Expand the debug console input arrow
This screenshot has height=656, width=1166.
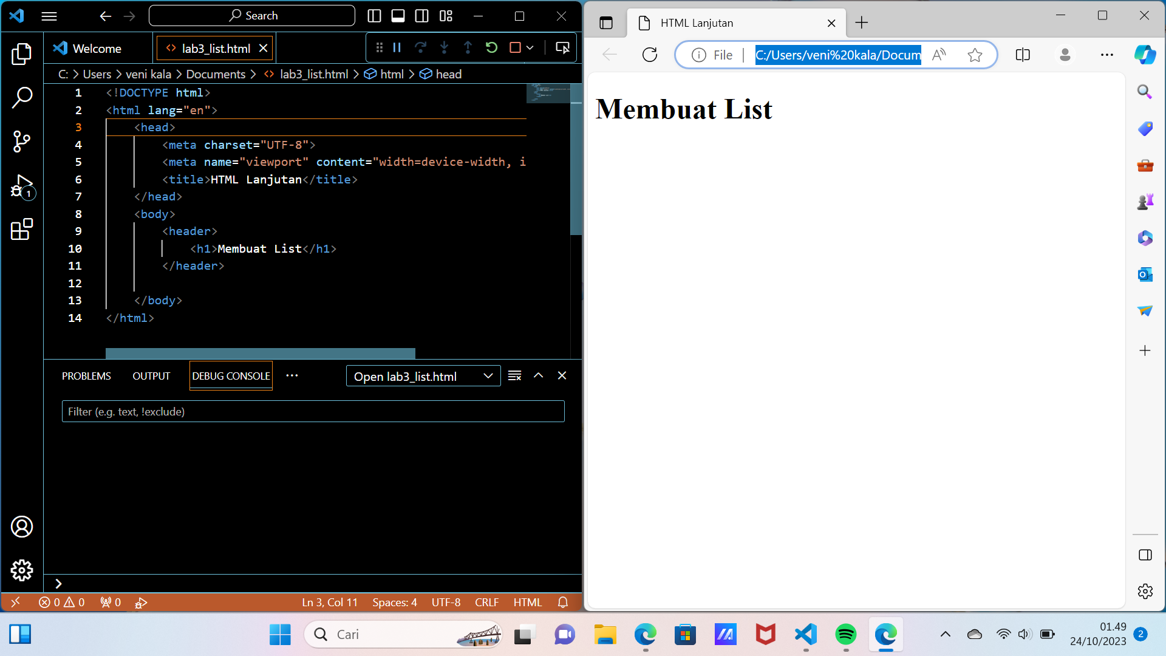coord(58,583)
